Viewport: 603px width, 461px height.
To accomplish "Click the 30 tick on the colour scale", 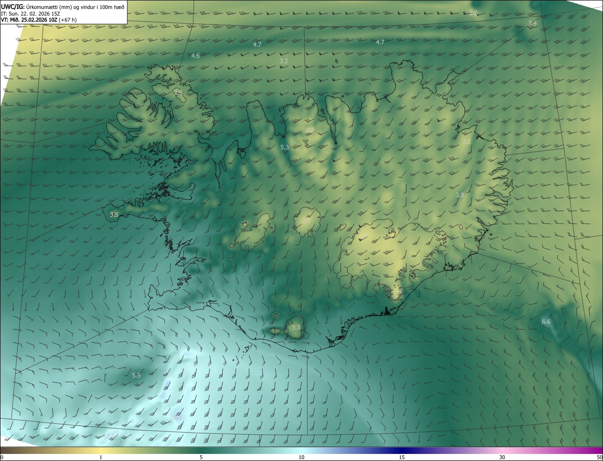I will click(502, 457).
